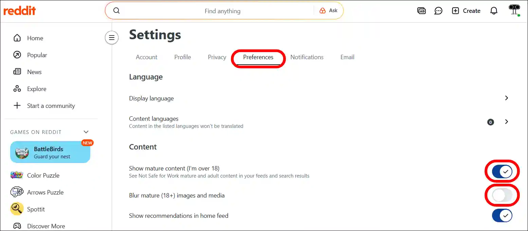Viewport: 528px width, 231px height.
Task: Select the Privacy settings tab
Action: tap(217, 57)
